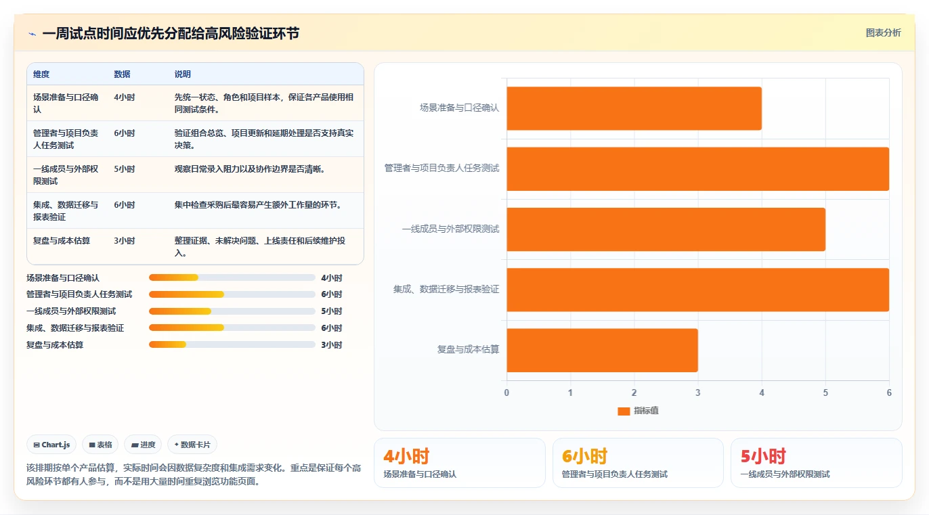Image resolution: width=929 pixels, height=515 pixels.
Task: Click the 场景准备与口径确认 progress bar
Action: [232, 277]
